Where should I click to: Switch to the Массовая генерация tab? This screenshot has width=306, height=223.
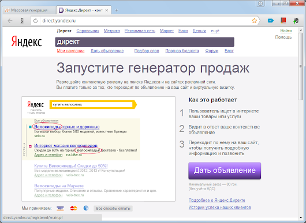pos(29,10)
